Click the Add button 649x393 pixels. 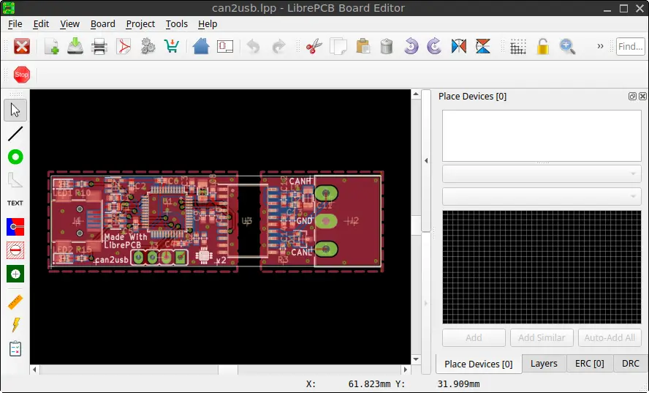pyautogui.click(x=474, y=337)
